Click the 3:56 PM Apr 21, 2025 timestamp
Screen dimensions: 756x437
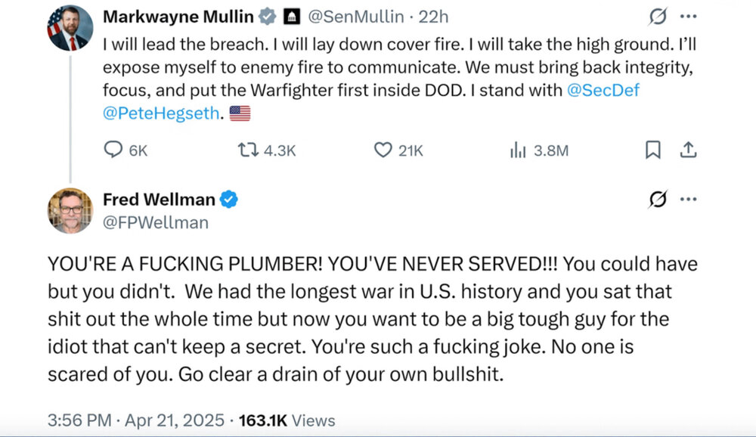click(x=135, y=420)
